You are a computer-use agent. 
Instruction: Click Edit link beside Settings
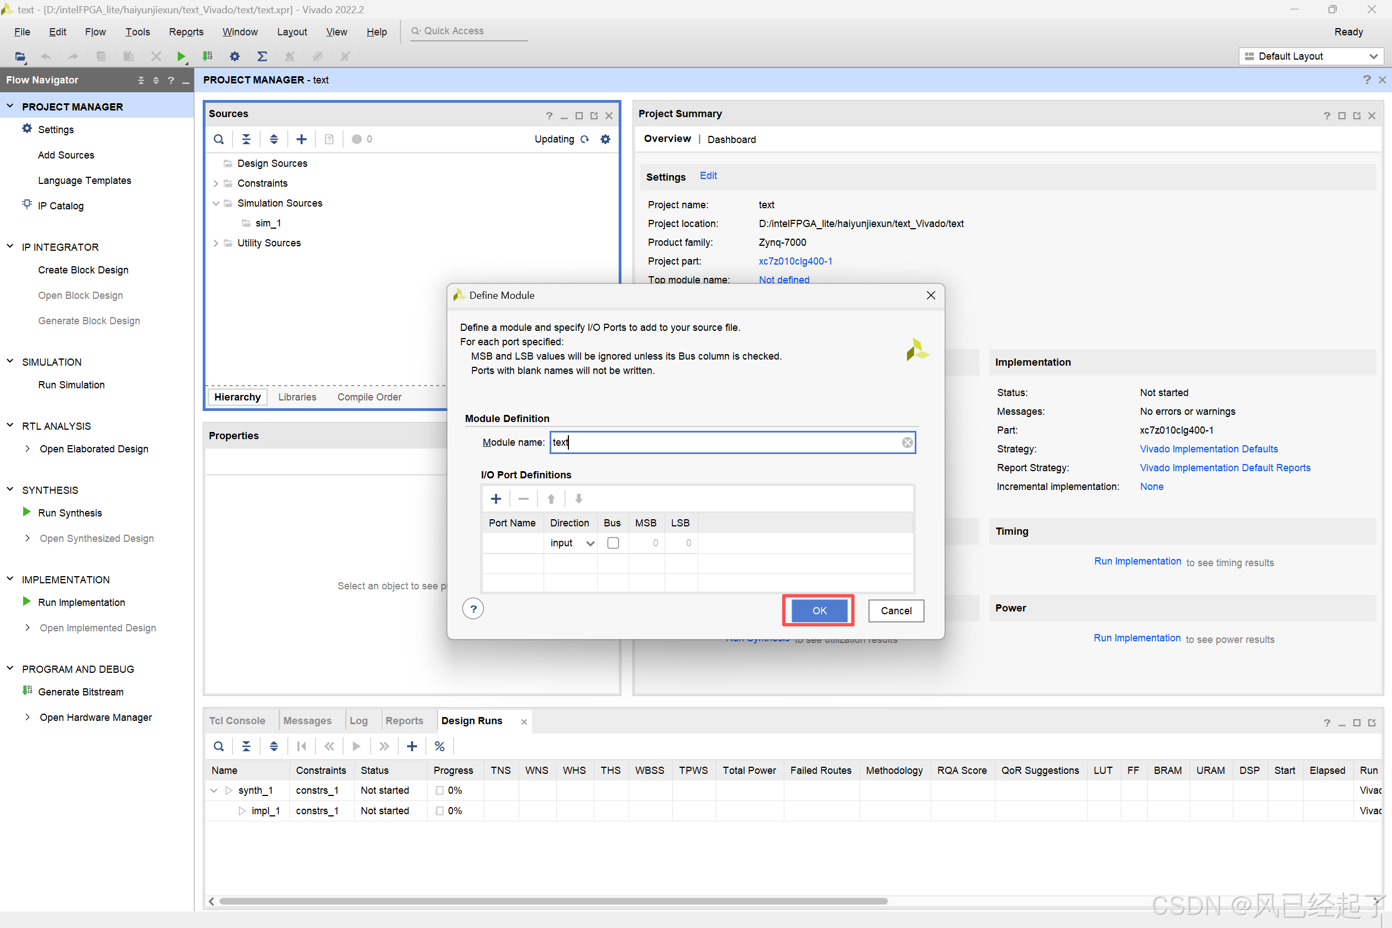(708, 176)
